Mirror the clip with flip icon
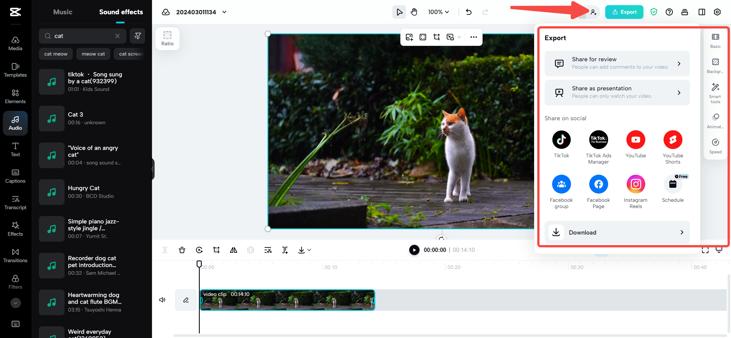 233,250
